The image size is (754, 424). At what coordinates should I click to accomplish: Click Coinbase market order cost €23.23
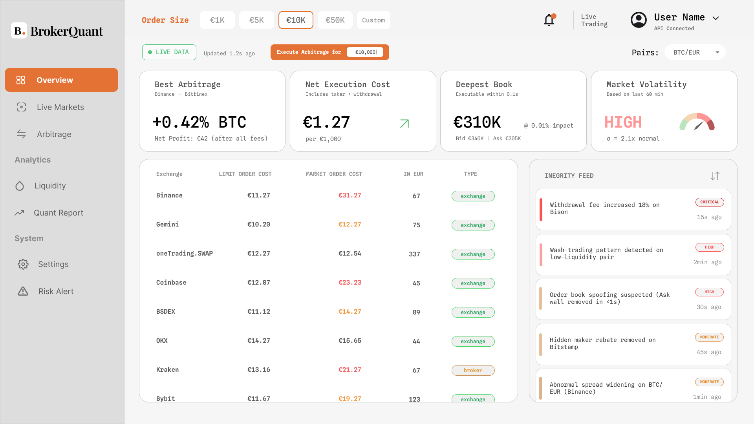point(350,282)
